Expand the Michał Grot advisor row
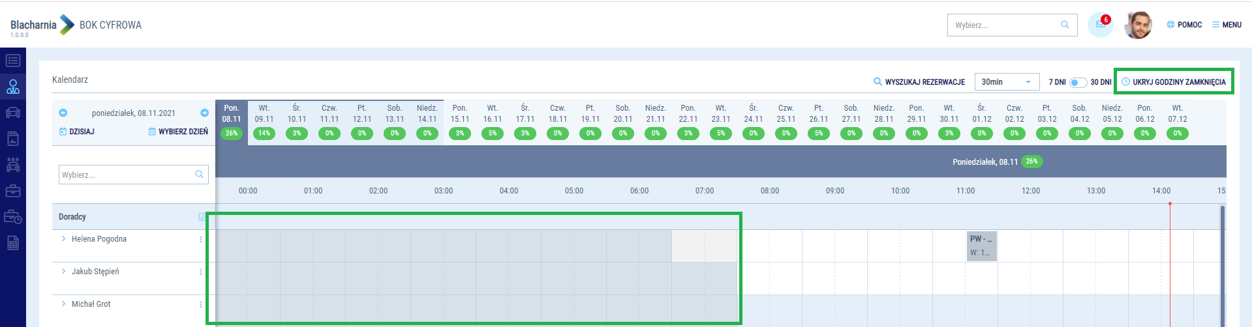The width and height of the screenshot is (1252, 327). [x=63, y=304]
